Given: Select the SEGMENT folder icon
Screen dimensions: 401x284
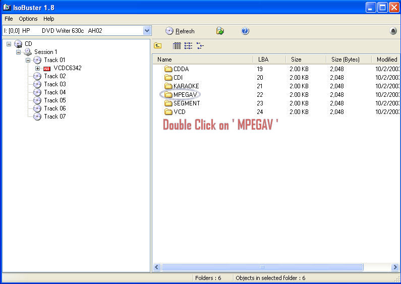Looking at the screenshot, I should coord(168,103).
